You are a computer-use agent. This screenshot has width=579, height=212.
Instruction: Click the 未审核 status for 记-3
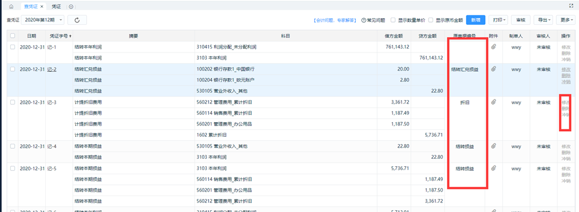543,102
